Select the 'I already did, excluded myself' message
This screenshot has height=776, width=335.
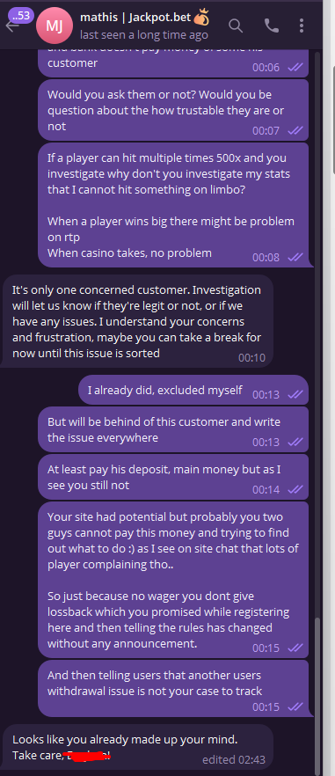(x=193, y=390)
